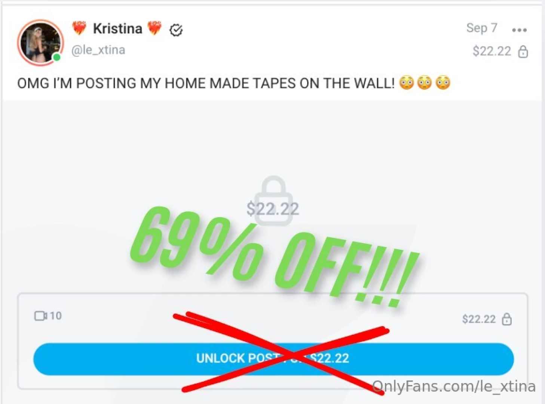Click the verified checkmark badge

point(176,30)
